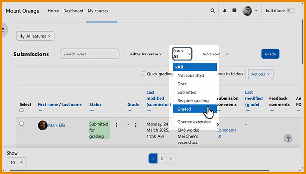Viewport: 306px width, 174px height.
Task: Enable the Quick grading checkbox
Action: coord(143,74)
